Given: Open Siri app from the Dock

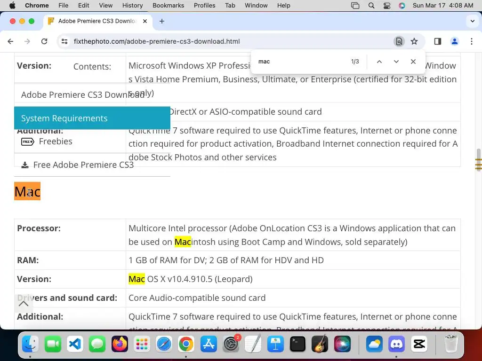Looking at the screenshot, I should [x=342, y=344].
